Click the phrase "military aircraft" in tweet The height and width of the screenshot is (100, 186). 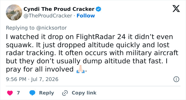[x=152, y=53]
